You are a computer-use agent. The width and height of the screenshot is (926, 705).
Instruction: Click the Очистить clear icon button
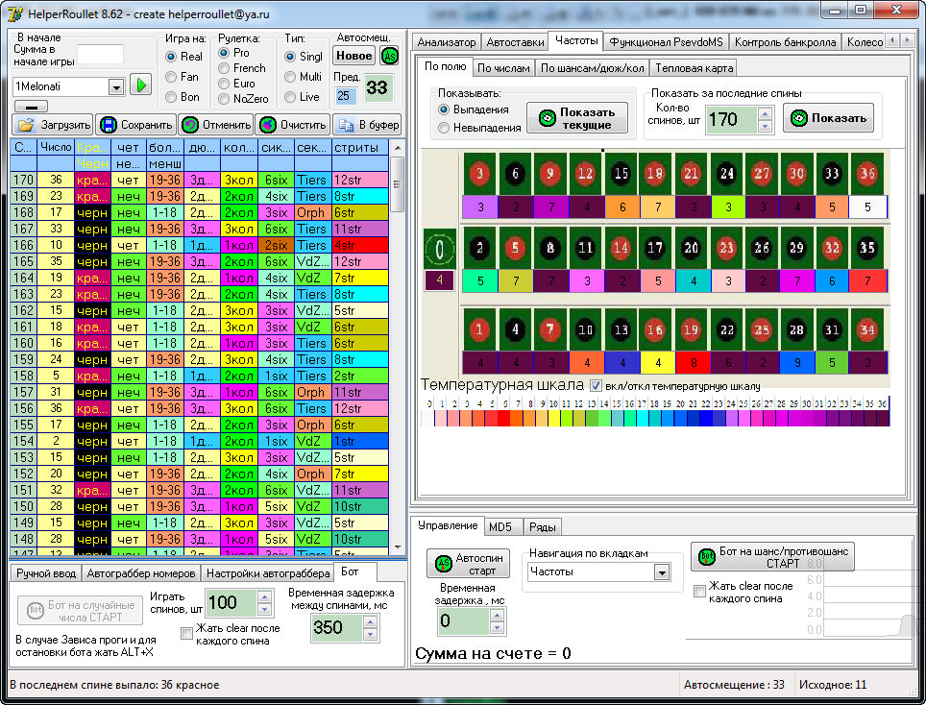tap(293, 125)
